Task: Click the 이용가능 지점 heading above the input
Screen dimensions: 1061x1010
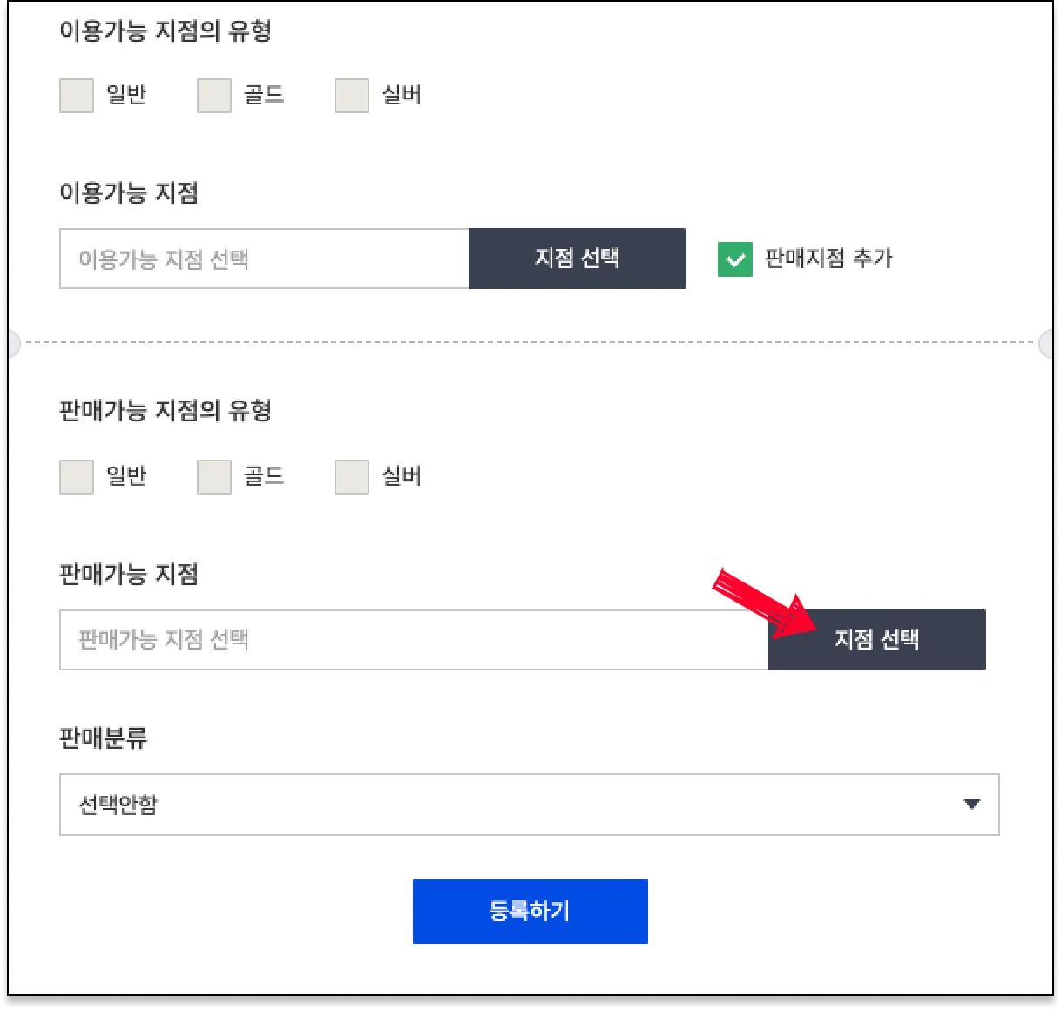Action: [x=129, y=192]
